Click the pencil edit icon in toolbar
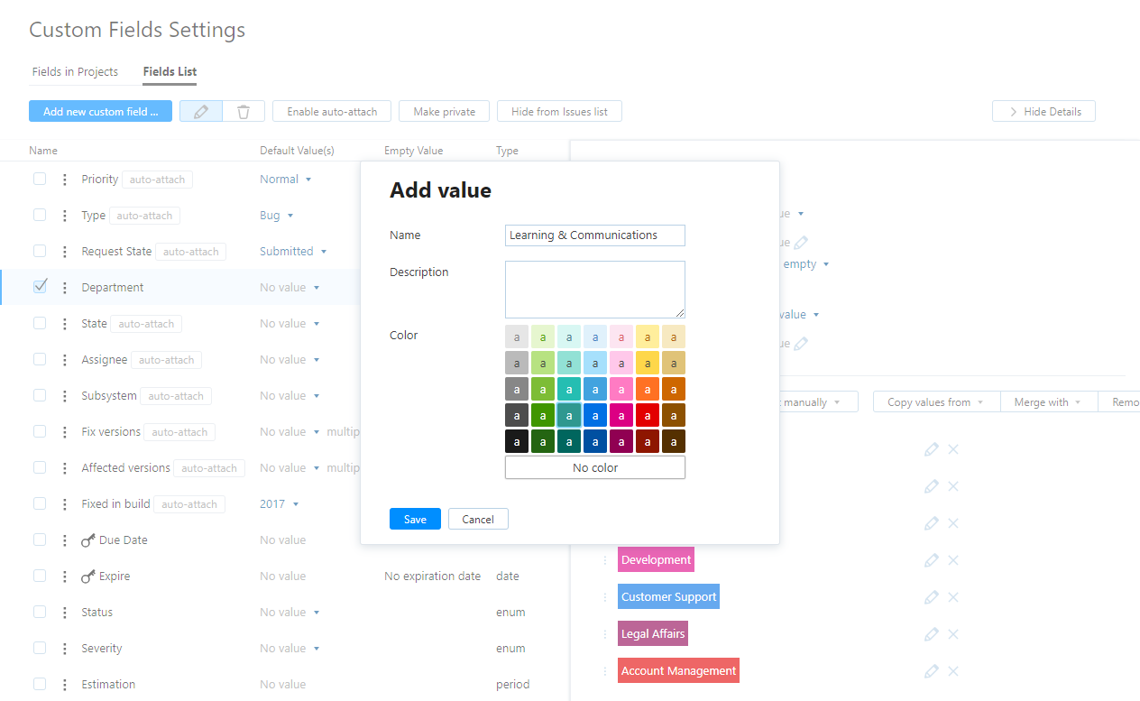The height and width of the screenshot is (701, 1140). pos(201,111)
